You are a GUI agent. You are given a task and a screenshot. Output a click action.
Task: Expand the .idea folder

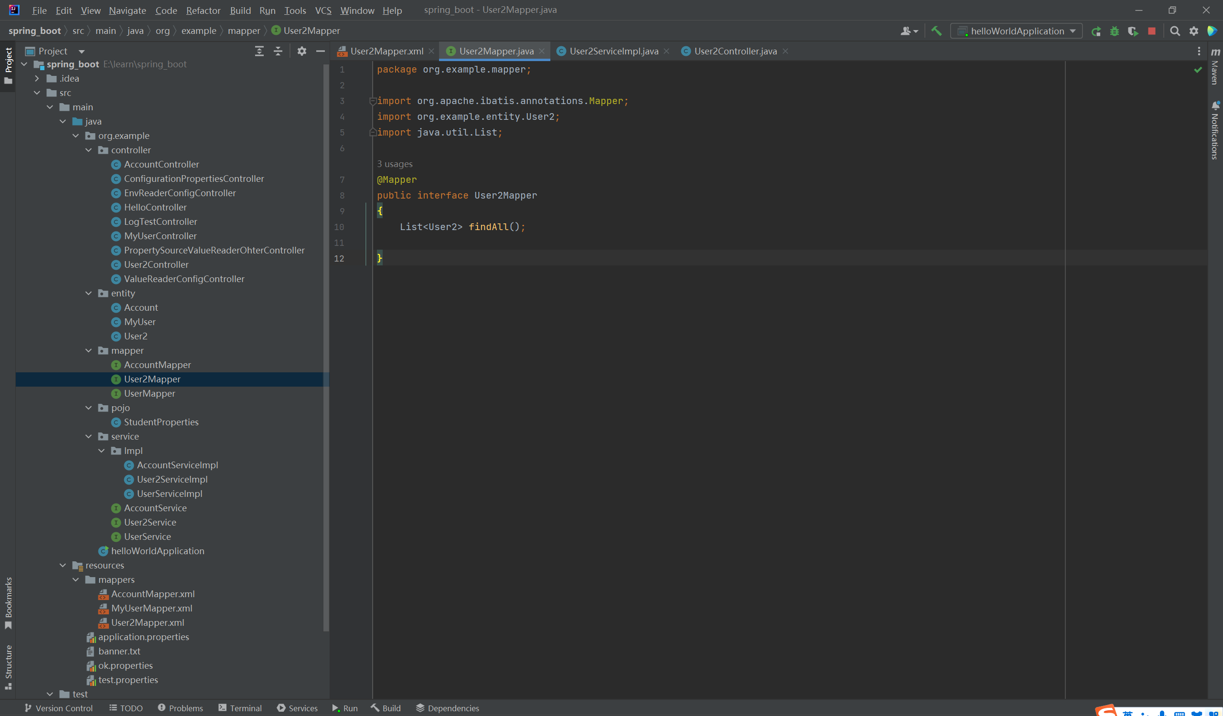coord(37,79)
